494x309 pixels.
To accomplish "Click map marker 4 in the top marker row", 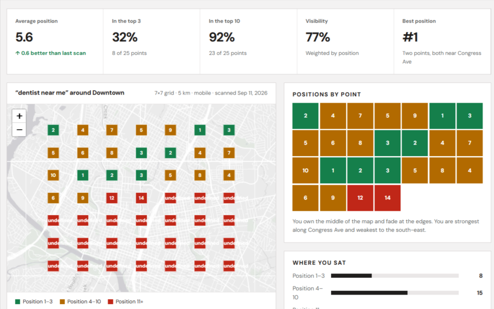I will (83, 130).
